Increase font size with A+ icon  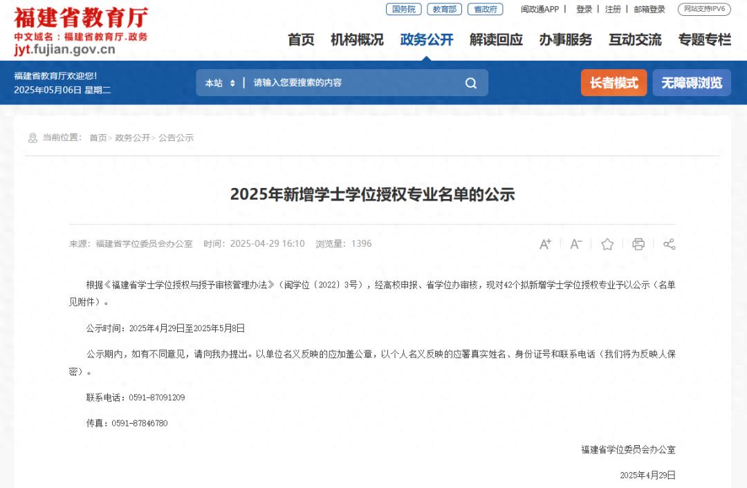coord(545,244)
